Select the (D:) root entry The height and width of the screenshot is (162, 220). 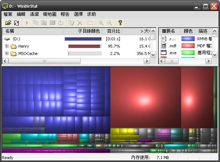(x=16, y=39)
